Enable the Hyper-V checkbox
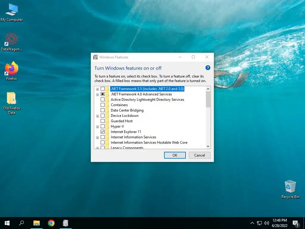This screenshot has width=305, height=229. [x=102, y=126]
